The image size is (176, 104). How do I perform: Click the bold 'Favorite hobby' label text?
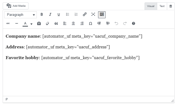[x=22, y=58]
